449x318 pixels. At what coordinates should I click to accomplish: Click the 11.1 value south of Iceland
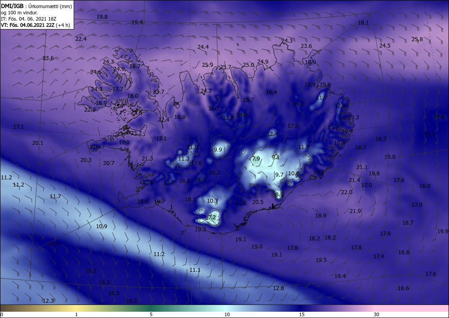pyautogui.click(x=195, y=270)
